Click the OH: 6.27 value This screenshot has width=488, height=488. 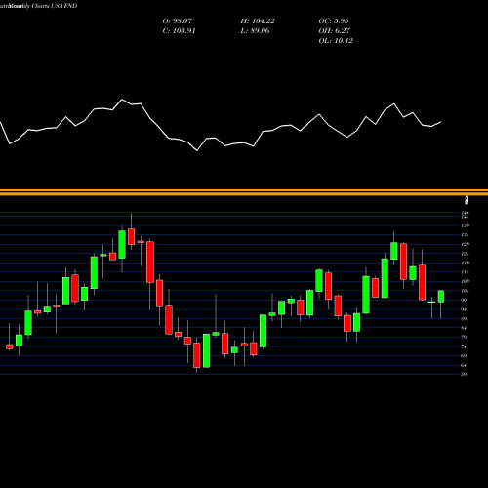[334, 31]
